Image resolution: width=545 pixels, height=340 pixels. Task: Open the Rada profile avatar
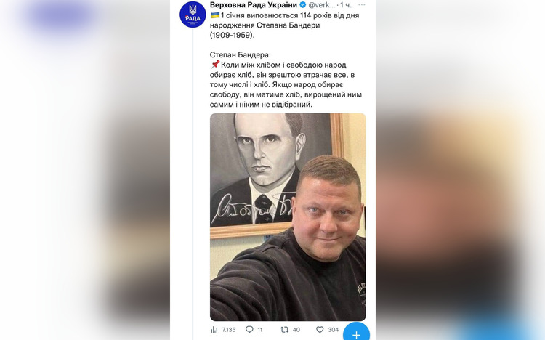coord(193,15)
